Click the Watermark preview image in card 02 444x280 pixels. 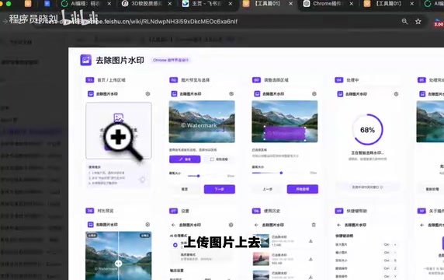[x=202, y=121]
